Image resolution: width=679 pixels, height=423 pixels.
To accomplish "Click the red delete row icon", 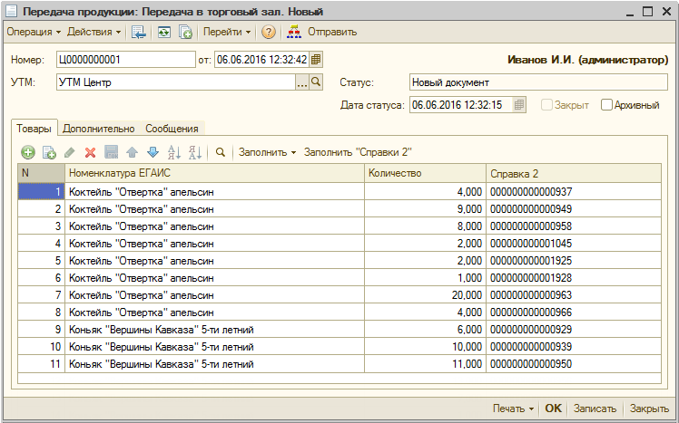I will pyautogui.click(x=90, y=153).
